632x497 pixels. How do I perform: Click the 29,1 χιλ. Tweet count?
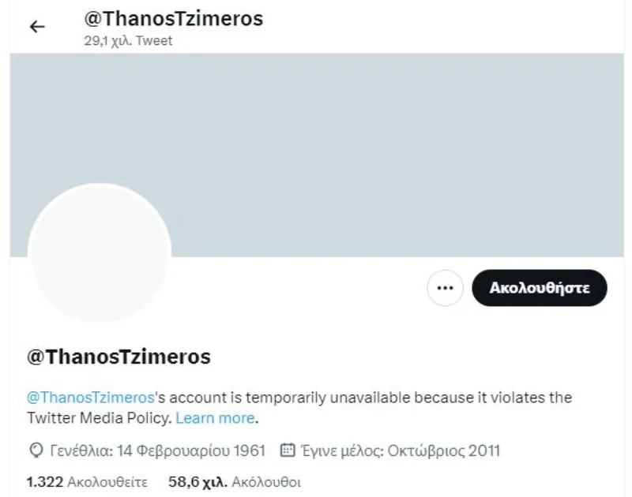click(x=128, y=41)
